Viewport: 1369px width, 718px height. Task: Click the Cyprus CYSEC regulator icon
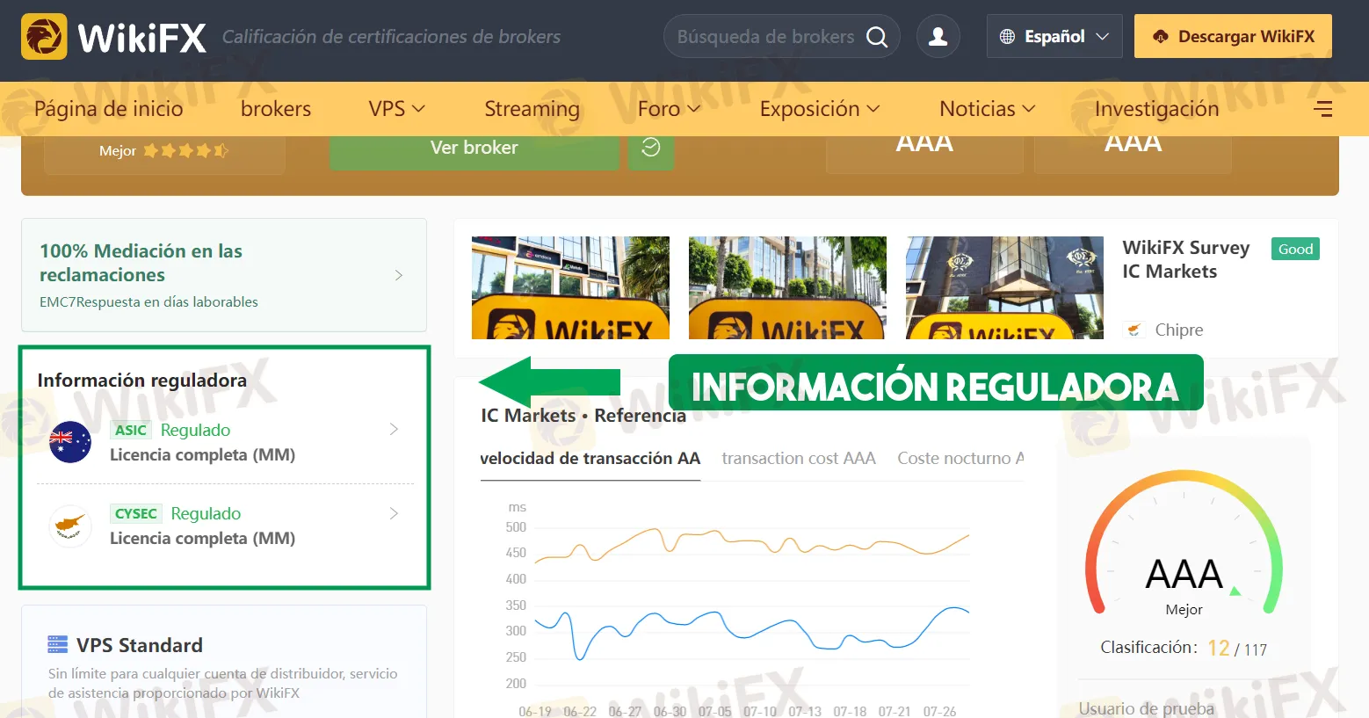coord(70,526)
